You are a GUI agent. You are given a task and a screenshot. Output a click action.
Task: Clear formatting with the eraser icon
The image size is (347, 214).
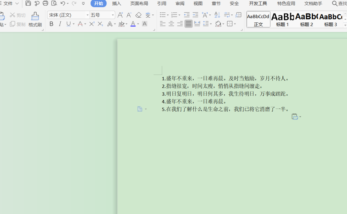(x=138, y=15)
